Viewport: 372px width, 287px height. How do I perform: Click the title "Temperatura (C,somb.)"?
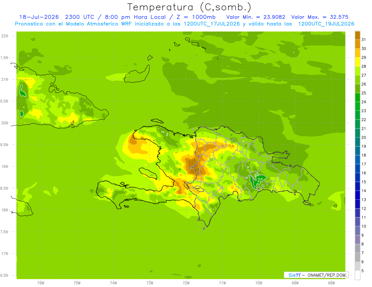click(x=189, y=7)
